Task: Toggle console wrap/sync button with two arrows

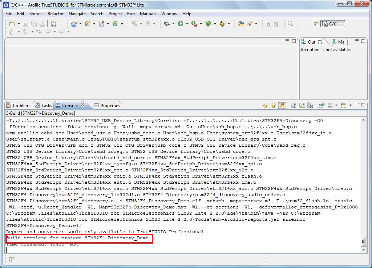Action: pos(282,105)
